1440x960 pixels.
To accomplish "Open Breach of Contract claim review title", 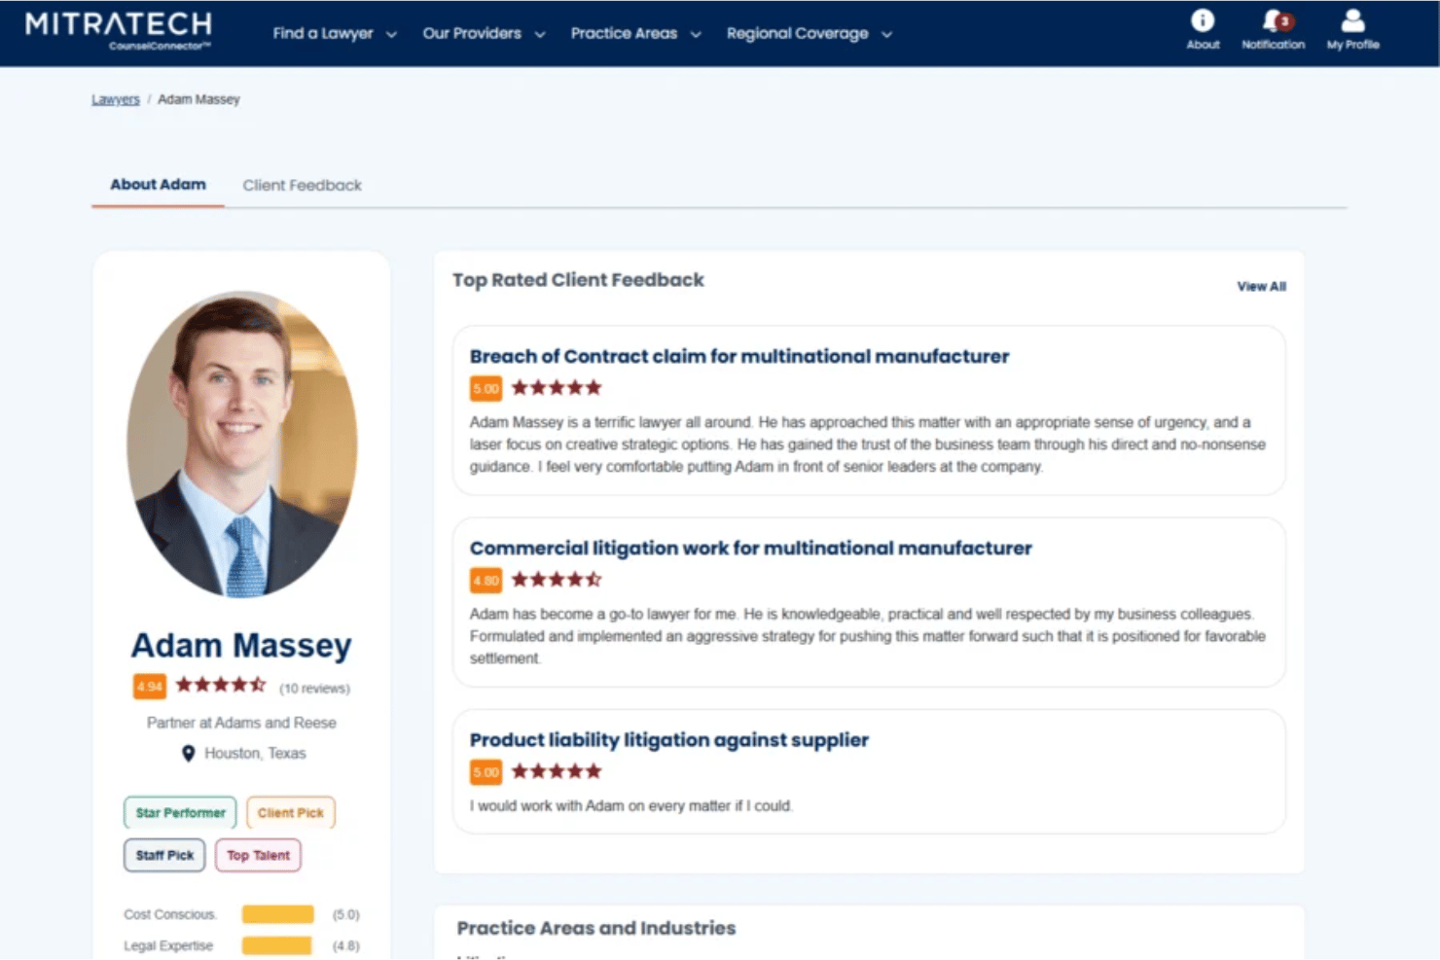I will coord(739,357).
